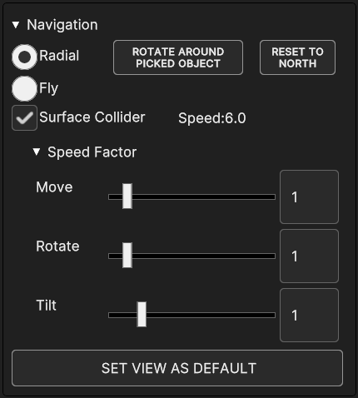Click the Navigation heading text

(x=62, y=25)
